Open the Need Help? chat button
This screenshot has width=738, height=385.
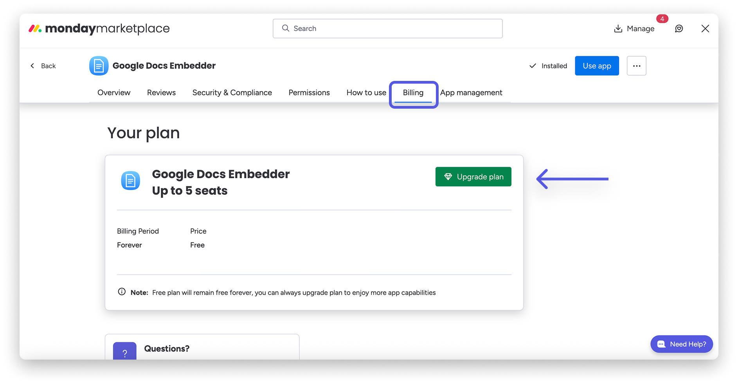[681, 344]
